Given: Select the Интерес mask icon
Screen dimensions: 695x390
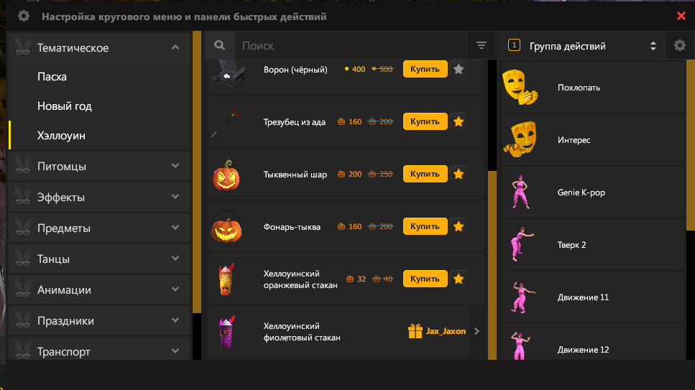Looking at the screenshot, I should [x=520, y=139].
